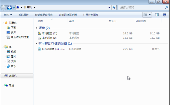Open 系统属性 from toolbar

coord(24,15)
